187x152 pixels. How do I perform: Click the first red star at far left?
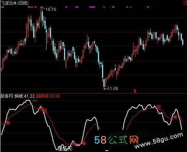8,123
